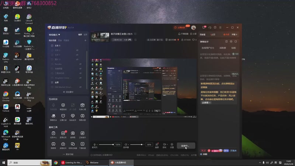
Task: Switch to 我的场景 tab
Action: (52, 40)
